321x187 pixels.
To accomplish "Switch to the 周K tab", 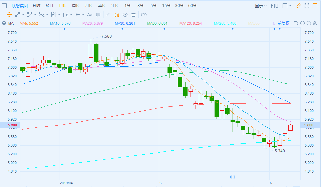I will [x=75, y=6].
